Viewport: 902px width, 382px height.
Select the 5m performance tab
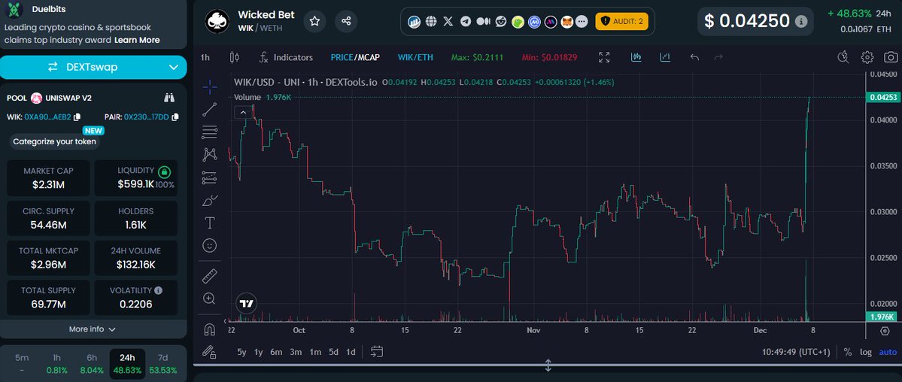pos(22,364)
